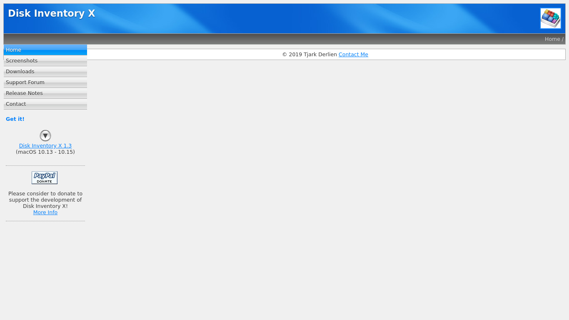Click the Get it! heading
This screenshot has width=569, height=320.
click(15, 119)
